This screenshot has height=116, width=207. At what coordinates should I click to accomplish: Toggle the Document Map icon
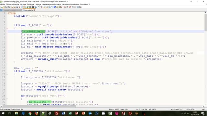[x=60, y=7]
